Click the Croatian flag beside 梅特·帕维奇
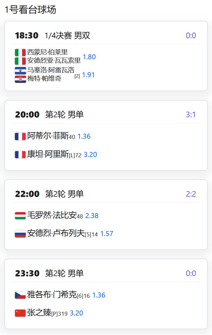Image resolution: width=212 pixels, height=335 pixels. pyautogui.click(x=20, y=78)
